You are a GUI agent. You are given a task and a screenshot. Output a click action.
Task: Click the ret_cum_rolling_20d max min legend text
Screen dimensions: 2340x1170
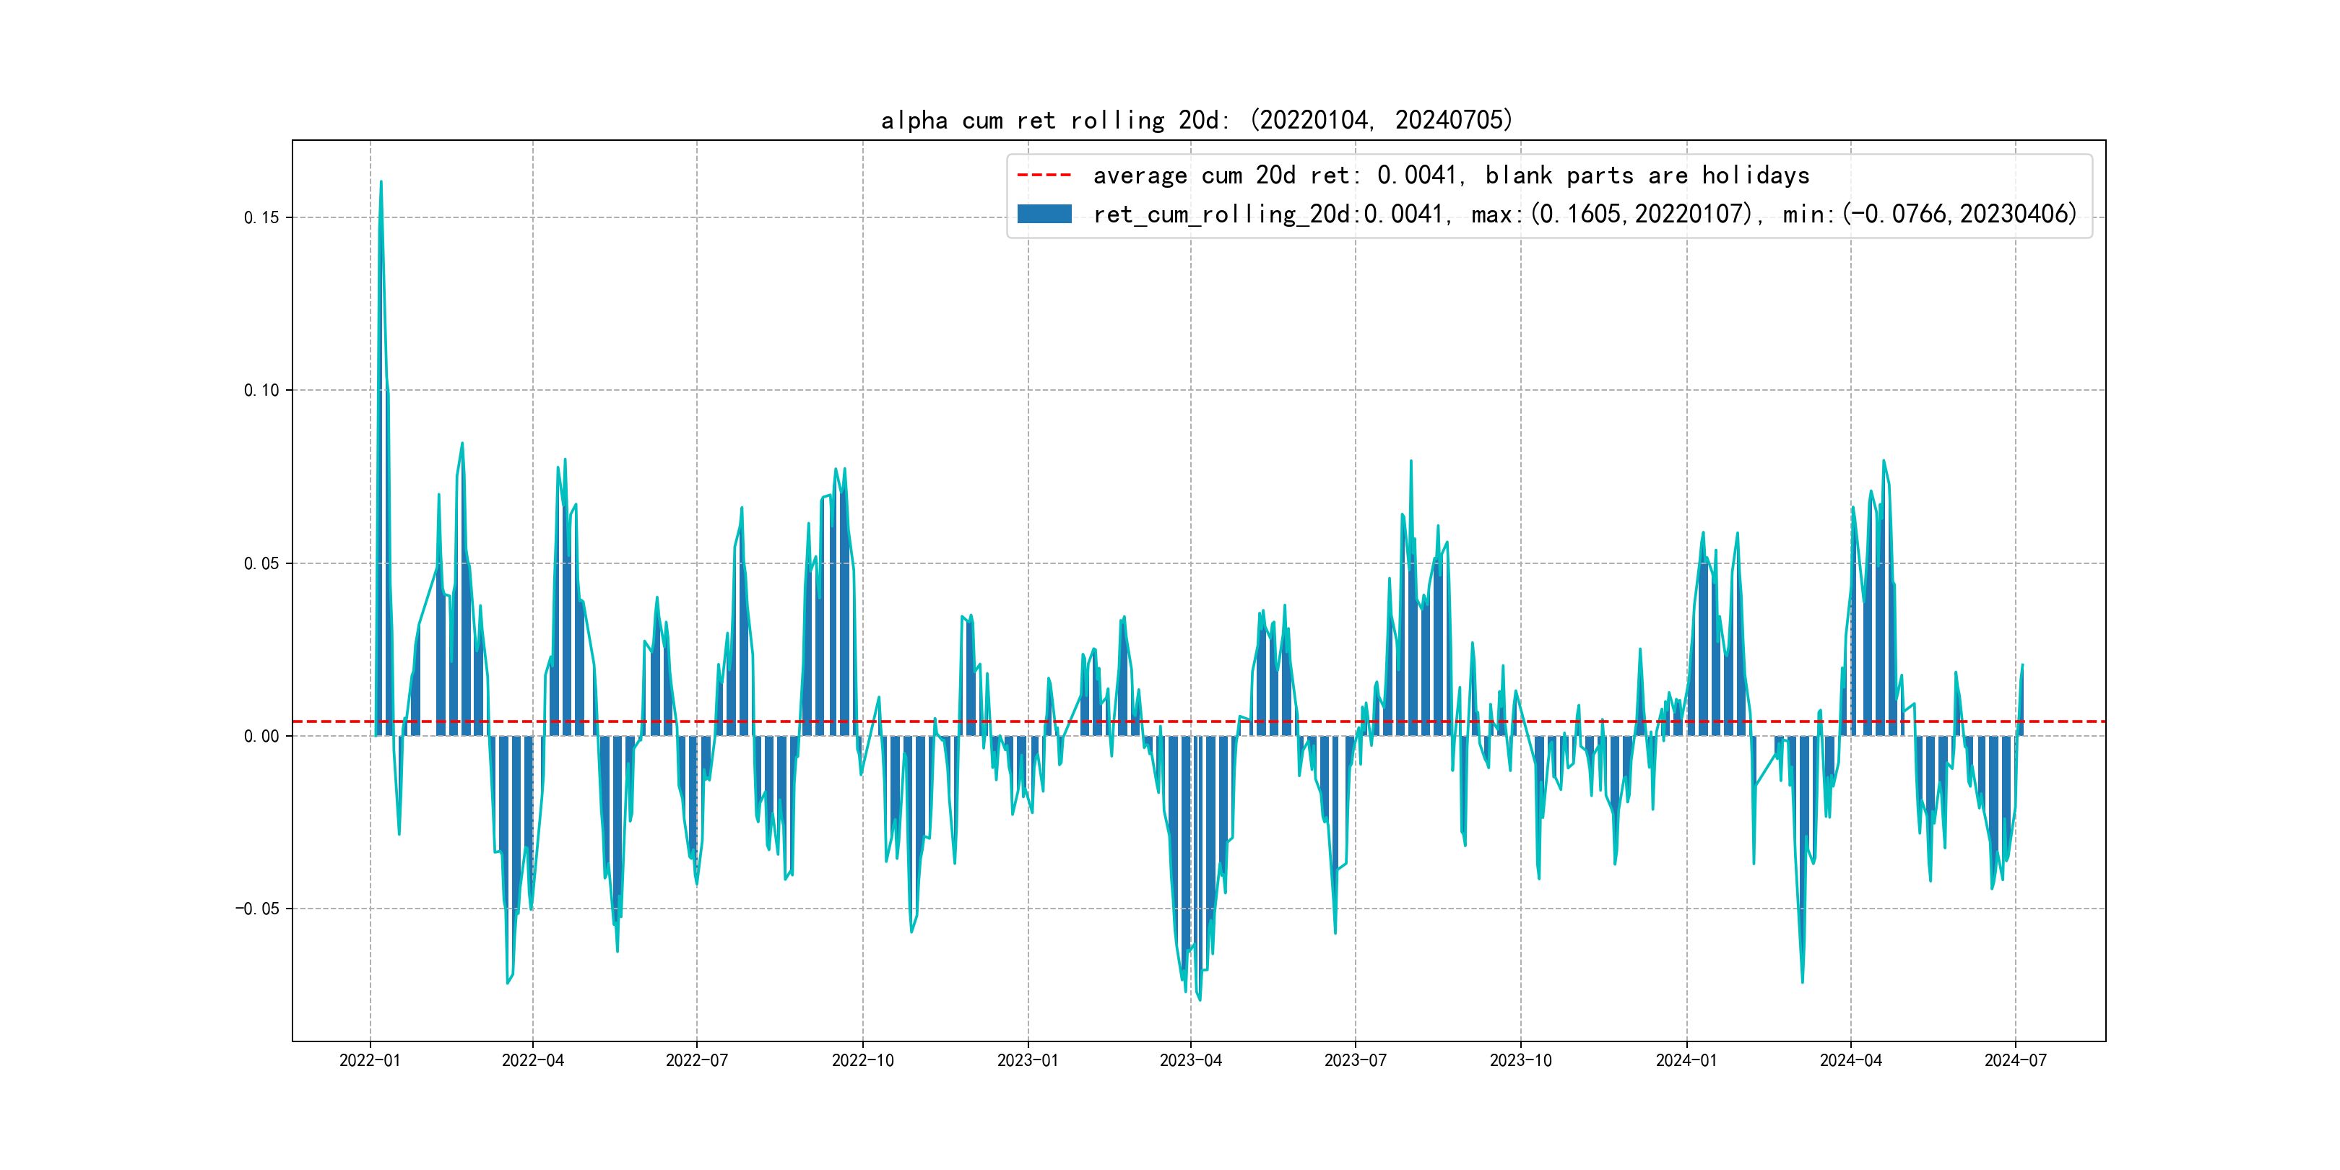[1585, 214]
